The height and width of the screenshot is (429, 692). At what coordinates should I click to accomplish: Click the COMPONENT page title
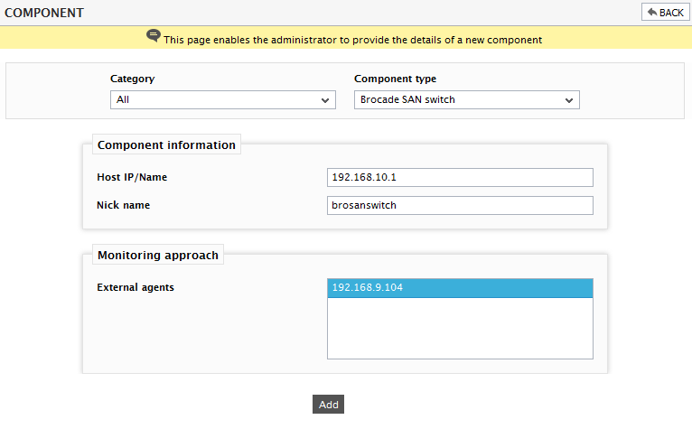pyautogui.click(x=44, y=13)
